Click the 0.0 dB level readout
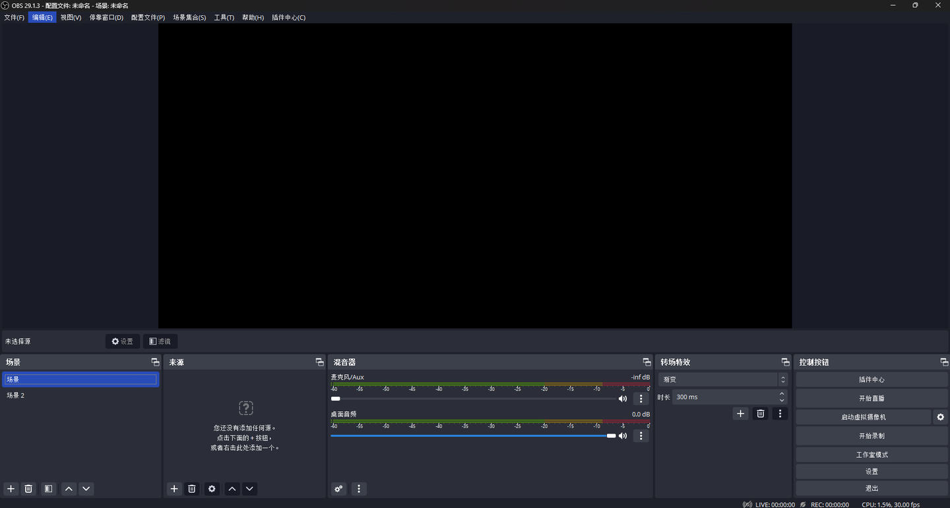 coord(641,414)
